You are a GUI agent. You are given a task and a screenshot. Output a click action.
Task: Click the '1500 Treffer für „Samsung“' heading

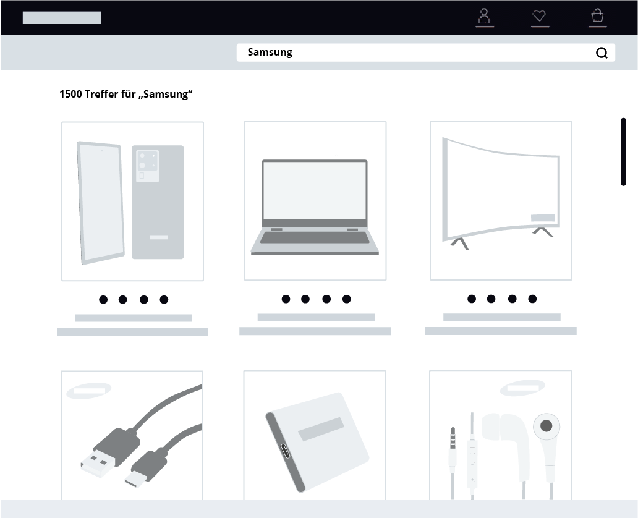tap(125, 94)
